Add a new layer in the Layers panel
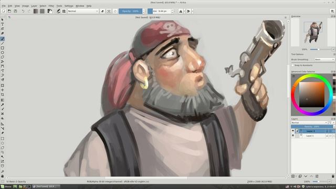The image size is (336, 189). pos(293,176)
